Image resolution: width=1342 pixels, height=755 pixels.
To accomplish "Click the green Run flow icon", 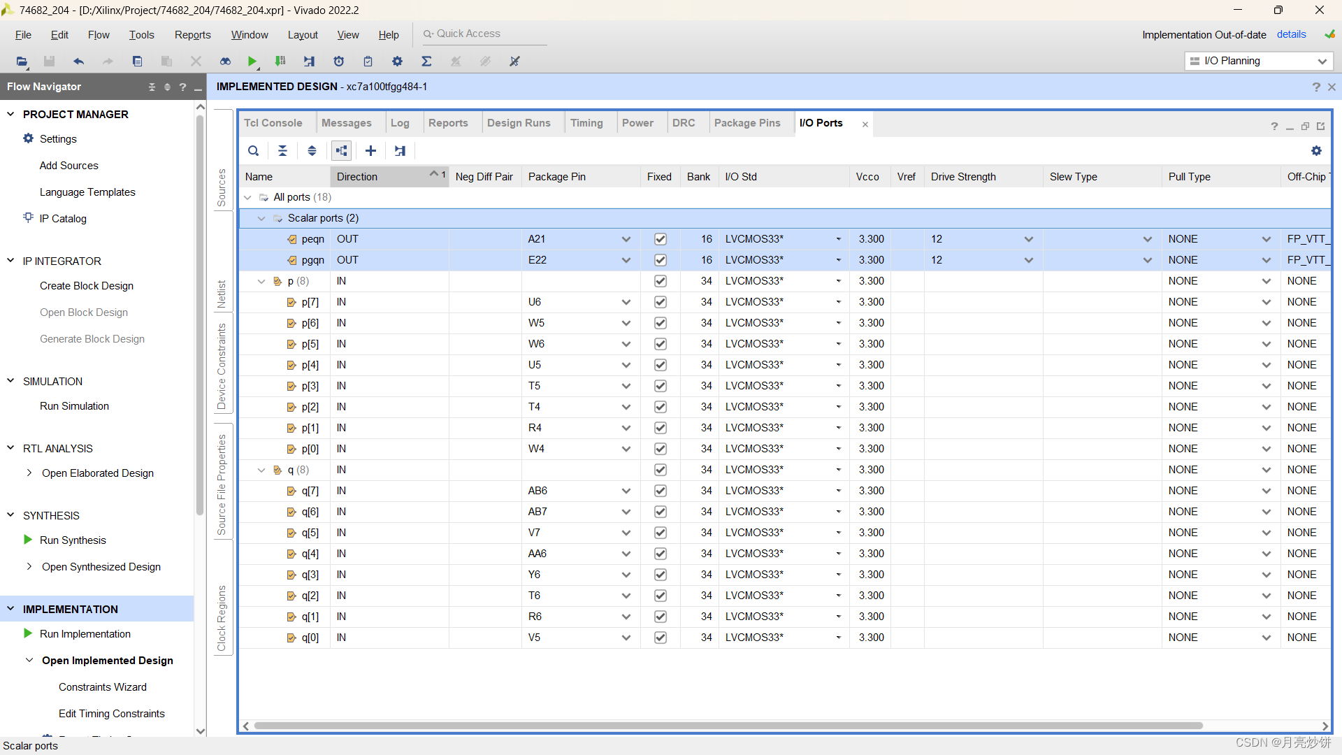I will pyautogui.click(x=252, y=62).
